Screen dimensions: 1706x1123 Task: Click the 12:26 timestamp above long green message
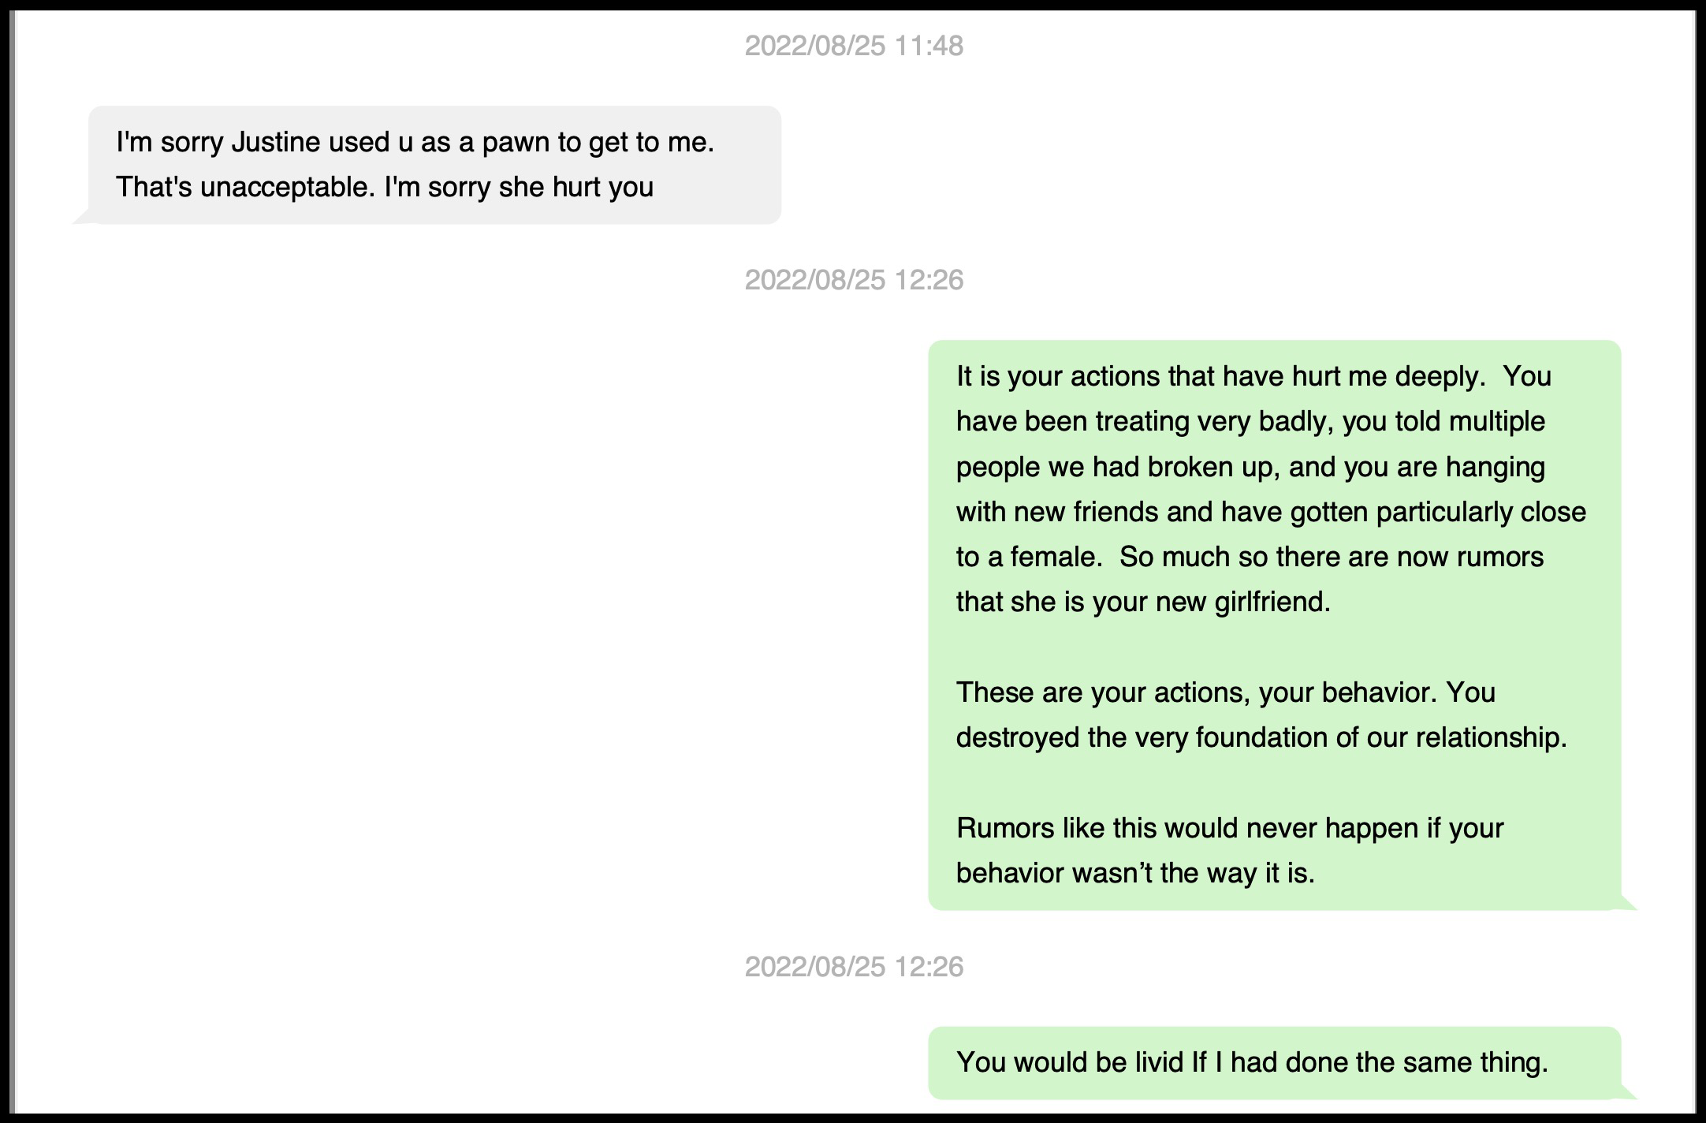click(853, 280)
